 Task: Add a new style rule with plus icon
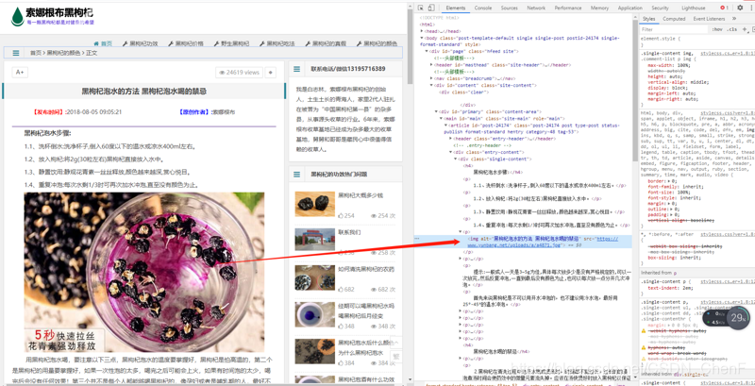click(744, 29)
